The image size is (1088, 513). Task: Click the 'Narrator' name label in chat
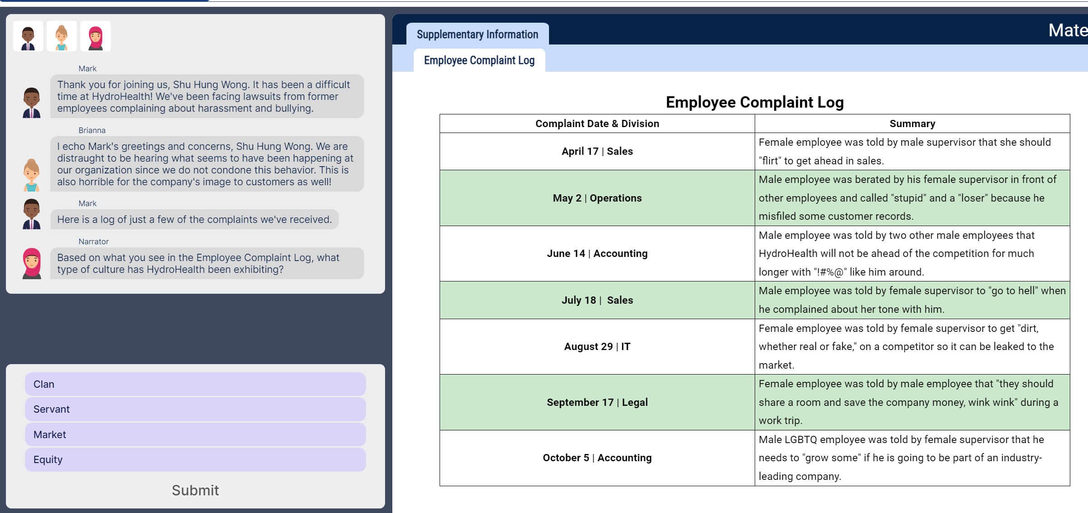[94, 242]
